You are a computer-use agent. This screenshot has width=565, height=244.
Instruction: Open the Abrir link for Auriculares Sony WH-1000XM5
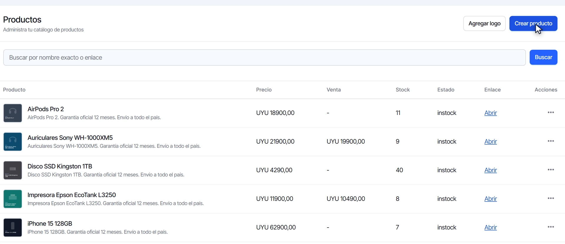point(491,142)
